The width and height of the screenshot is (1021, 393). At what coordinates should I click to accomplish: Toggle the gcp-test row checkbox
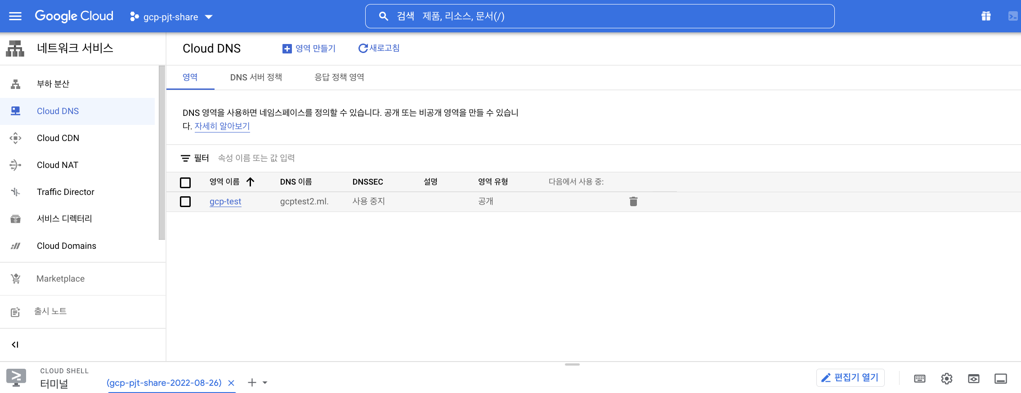pyautogui.click(x=185, y=202)
